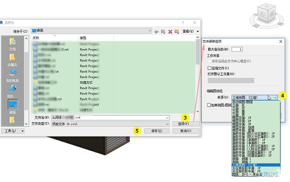Click the 保存 button
Viewport: 290px width, 182px height.
[157, 131]
